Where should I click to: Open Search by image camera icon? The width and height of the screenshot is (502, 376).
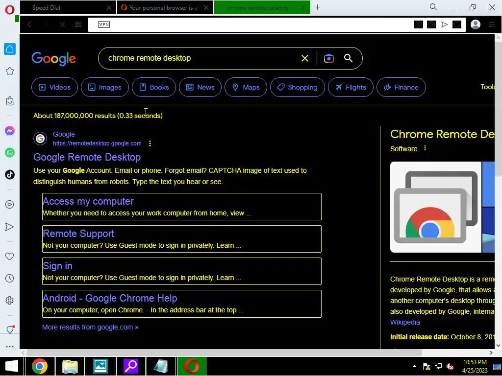[329, 58]
